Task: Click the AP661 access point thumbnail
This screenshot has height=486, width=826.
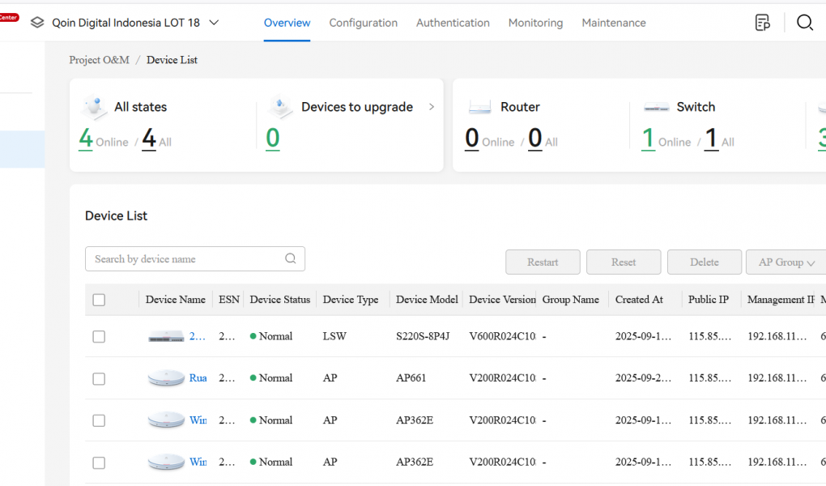Action: pos(166,378)
